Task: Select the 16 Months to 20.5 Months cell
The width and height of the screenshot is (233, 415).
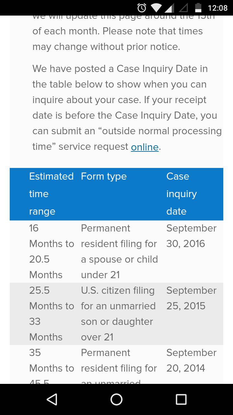Action: point(52,252)
